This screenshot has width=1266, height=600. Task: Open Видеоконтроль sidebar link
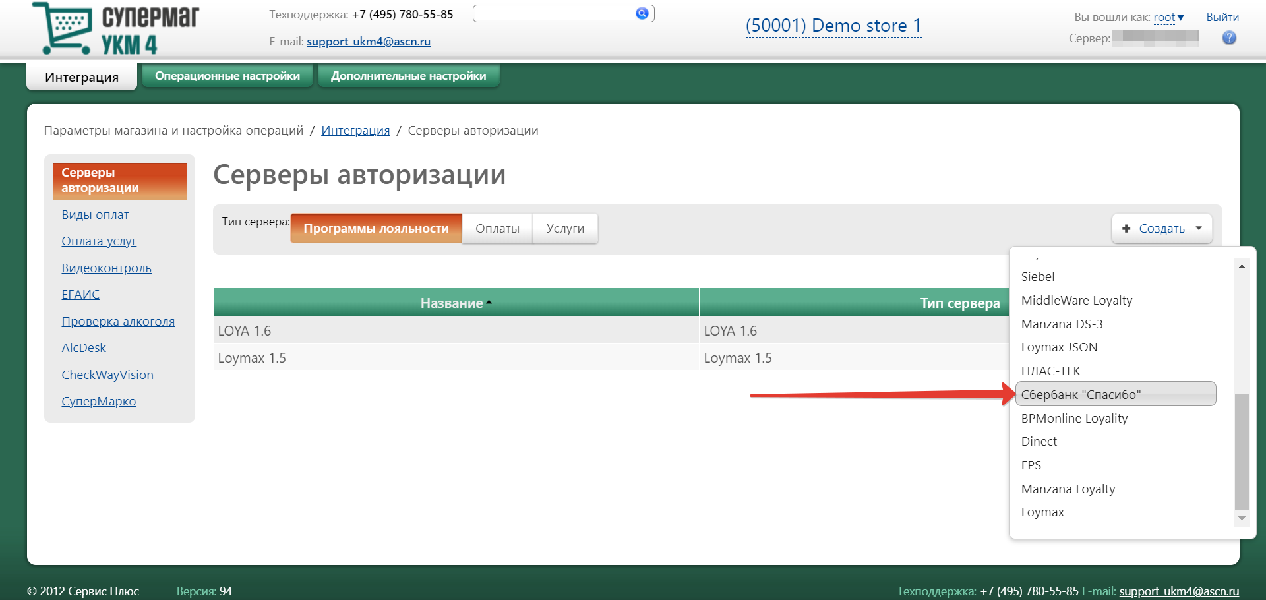106,268
